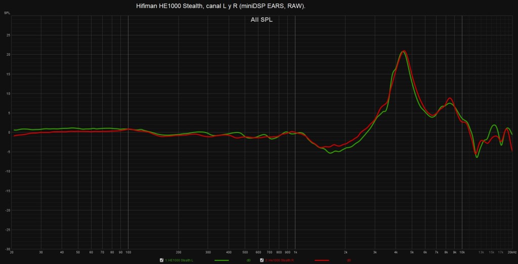518x264 pixels.
Task: Click the 20kHz label on frequency axis
Action: (512, 252)
